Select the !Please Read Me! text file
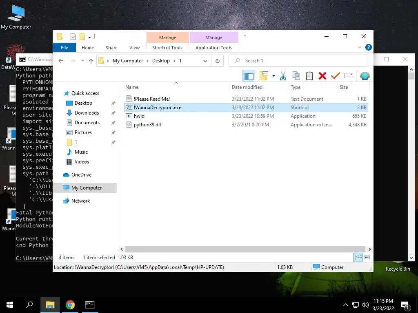 point(246,99)
